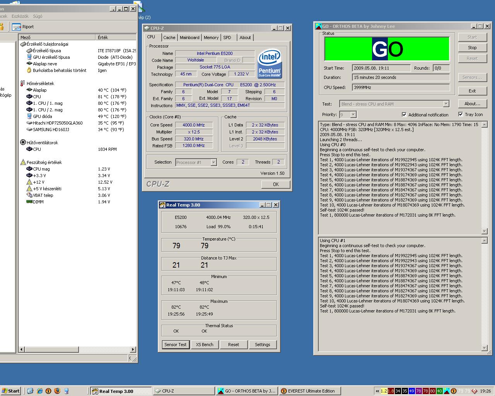495x396 pixels.
Task: Open the SPD tab in CPU-Z
Action: tap(227, 38)
